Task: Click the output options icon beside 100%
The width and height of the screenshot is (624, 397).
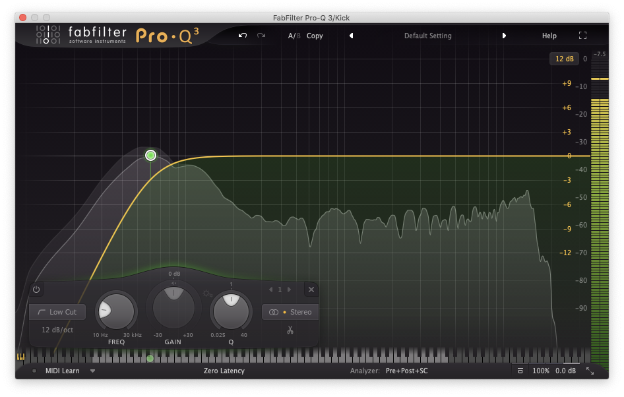Action: 520,371
